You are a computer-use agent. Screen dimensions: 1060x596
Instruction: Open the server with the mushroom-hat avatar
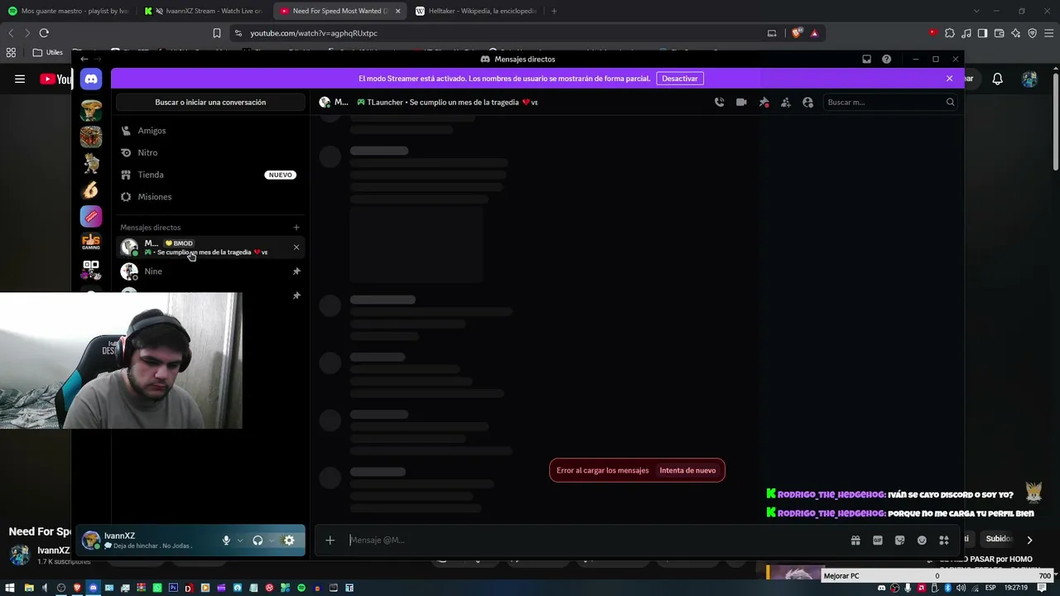(91, 110)
